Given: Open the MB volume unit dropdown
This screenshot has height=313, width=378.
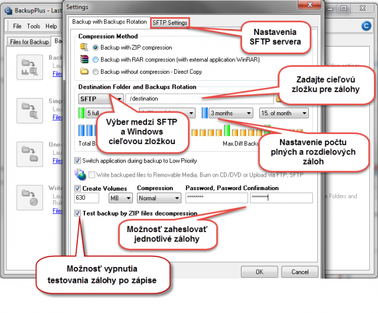Looking at the screenshot, I should 120,198.
